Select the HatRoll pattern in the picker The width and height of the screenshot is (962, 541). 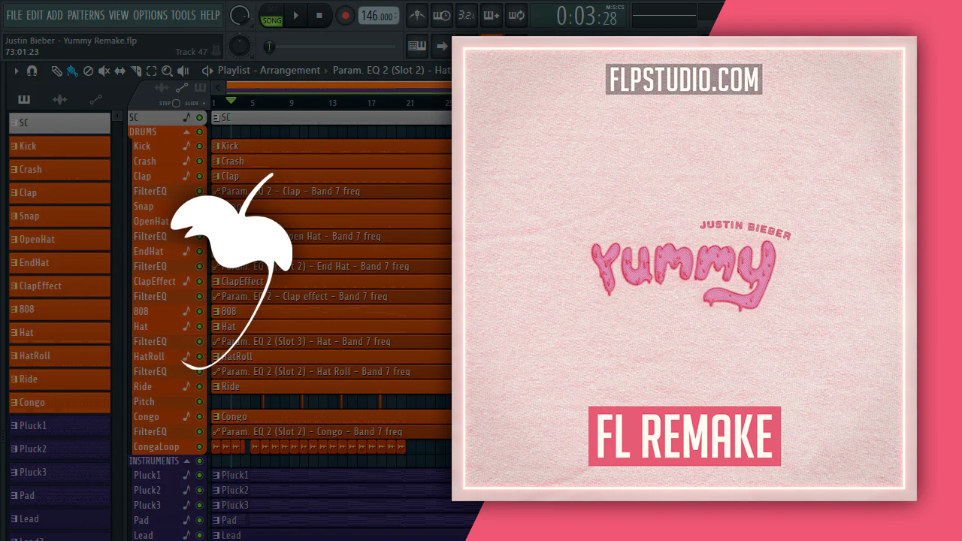60,356
